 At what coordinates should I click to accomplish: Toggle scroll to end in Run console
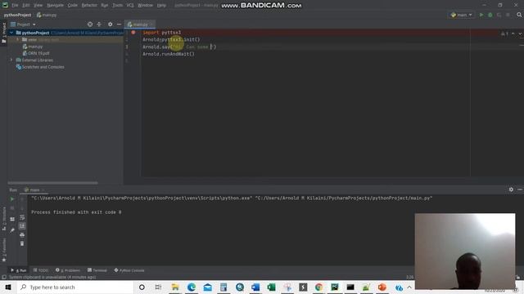coord(22,226)
